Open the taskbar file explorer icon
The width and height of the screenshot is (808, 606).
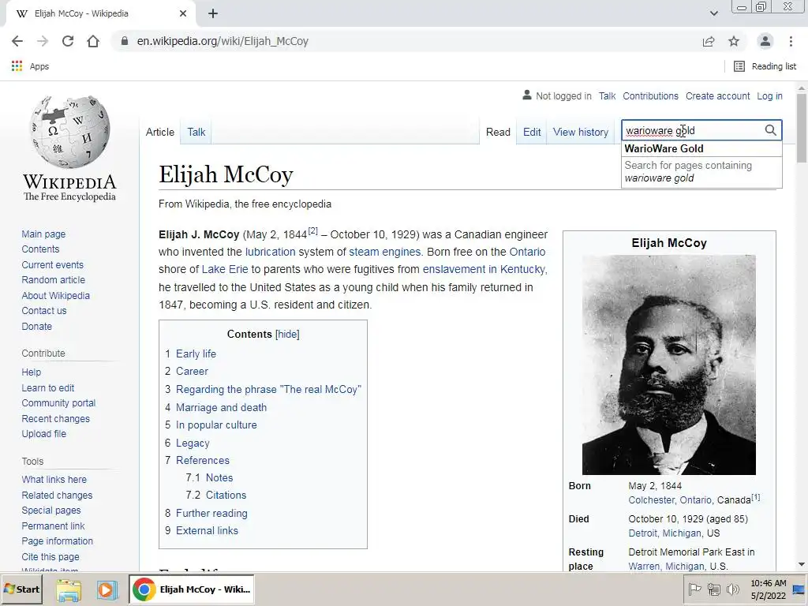(69, 589)
